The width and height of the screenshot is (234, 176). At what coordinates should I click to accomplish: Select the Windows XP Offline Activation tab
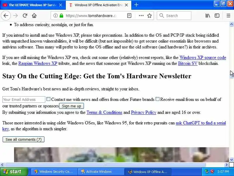(99, 5)
